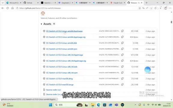Viewport: 173px width, 108px height.
Task: Download CC-Switch-v3.15.0-Linux-arm64.AppImage.sig
Action: (66, 37)
